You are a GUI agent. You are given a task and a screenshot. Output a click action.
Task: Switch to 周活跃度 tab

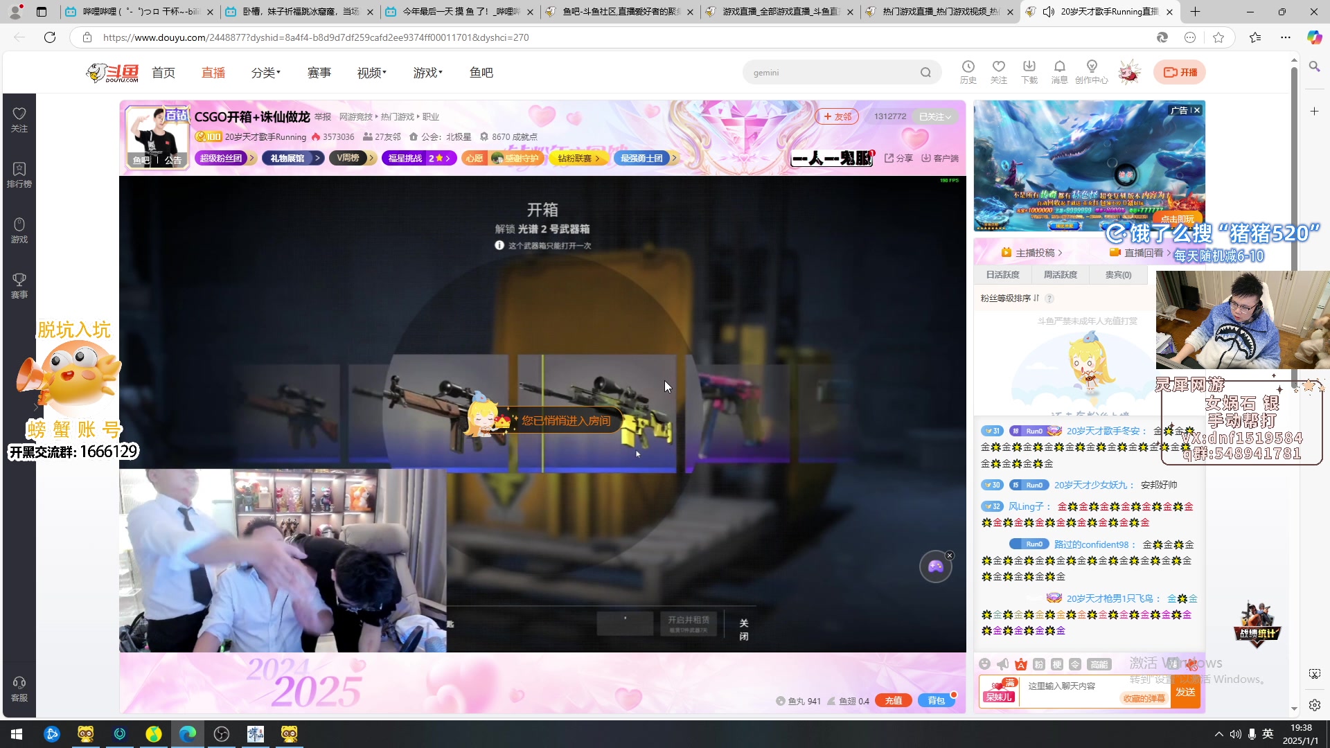(1061, 275)
